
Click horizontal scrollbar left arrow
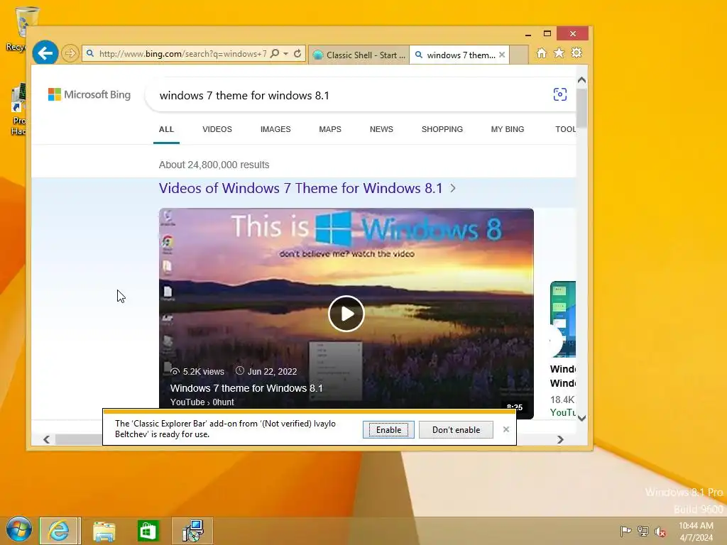[46, 439]
